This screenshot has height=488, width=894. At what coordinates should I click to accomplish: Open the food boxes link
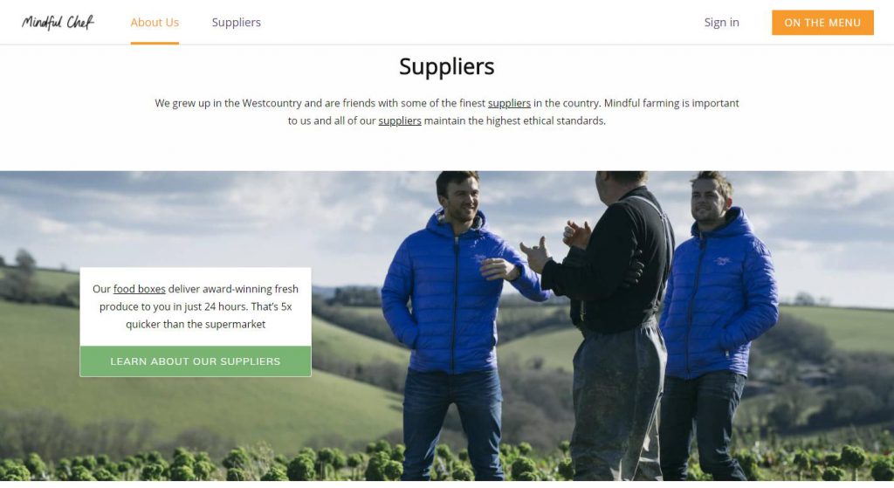coord(139,289)
